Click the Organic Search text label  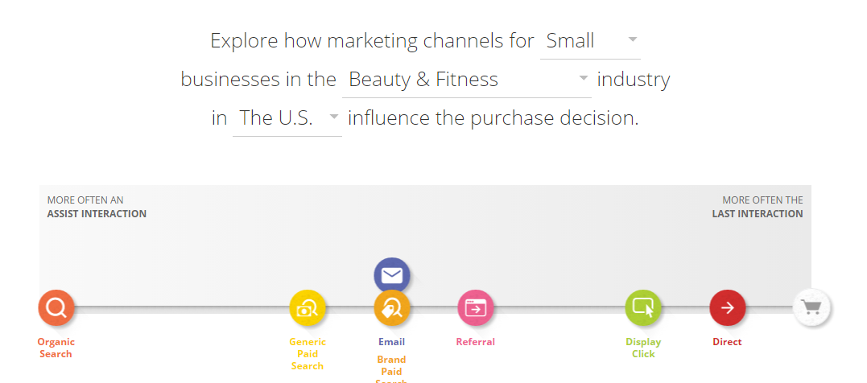pyautogui.click(x=56, y=348)
